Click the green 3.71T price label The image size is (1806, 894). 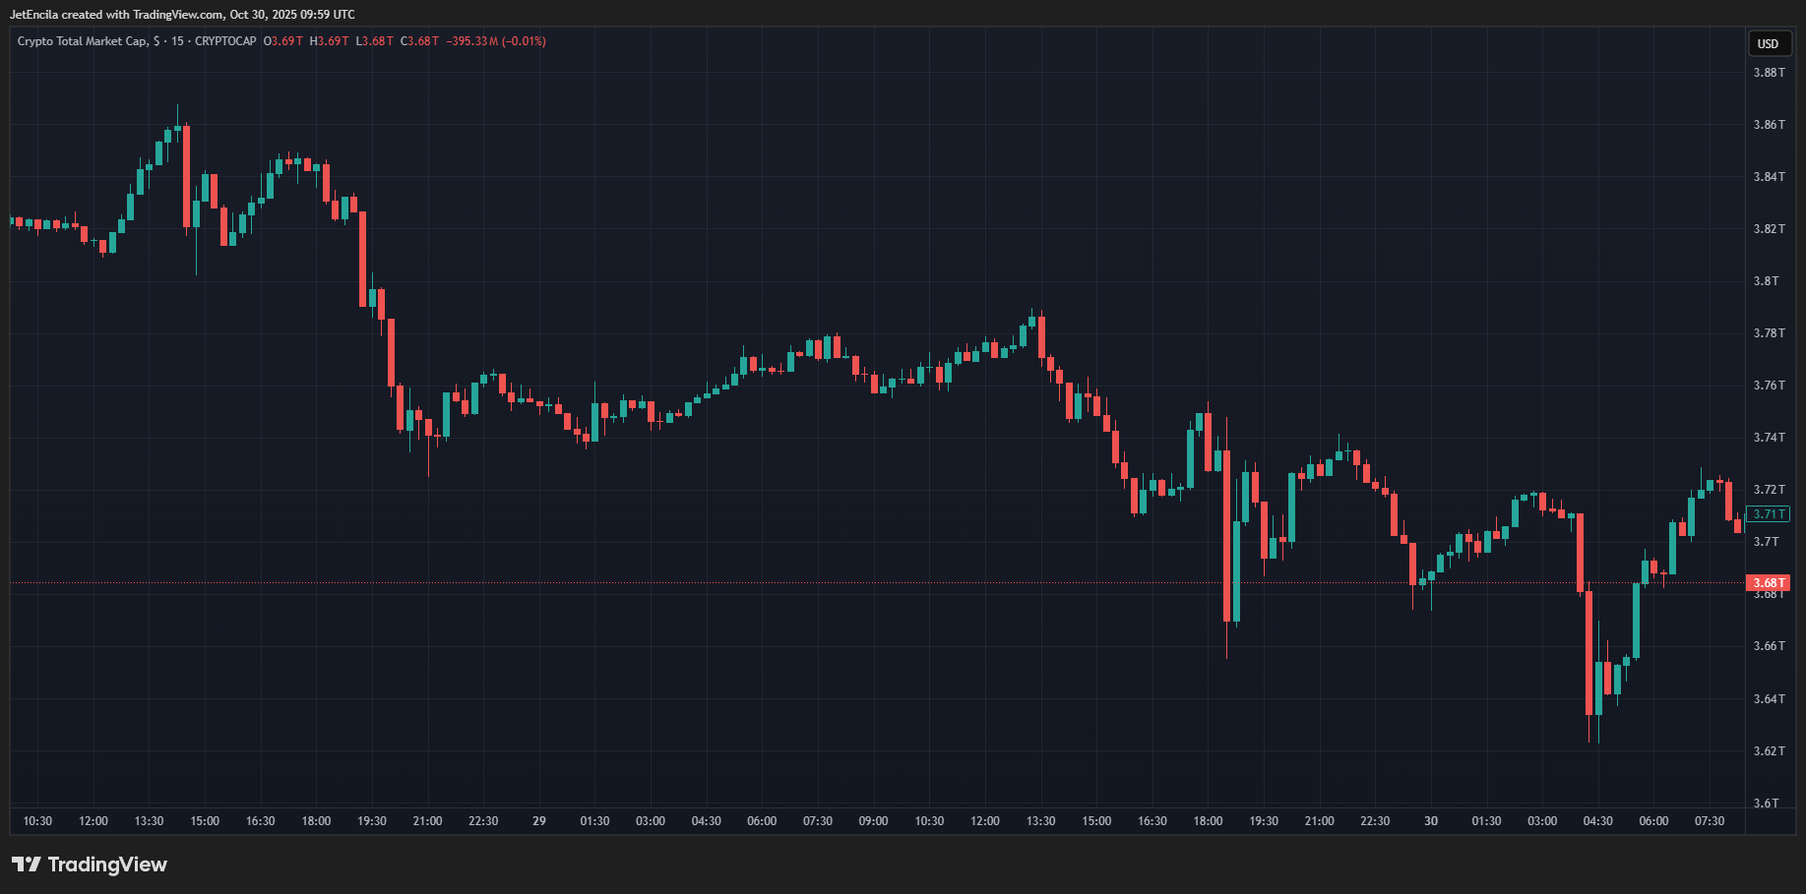pos(1768,514)
